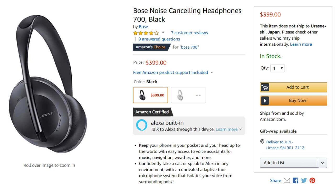Click the star rating icons
335x188 pixels.
click(146, 33)
